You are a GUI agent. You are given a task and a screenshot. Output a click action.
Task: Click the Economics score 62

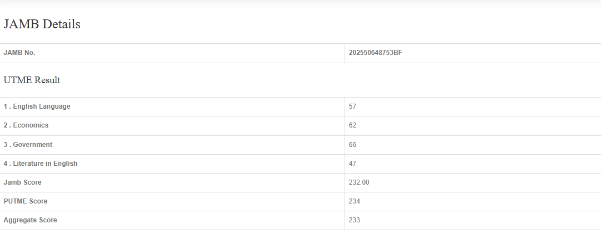(353, 125)
